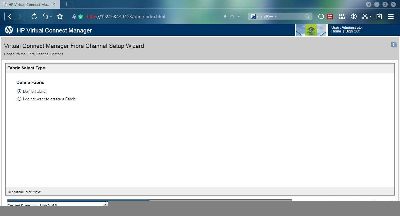The height and width of the screenshot is (216, 400).
Task: Click the 'Fabric Select Type' heading
Action: click(26, 68)
